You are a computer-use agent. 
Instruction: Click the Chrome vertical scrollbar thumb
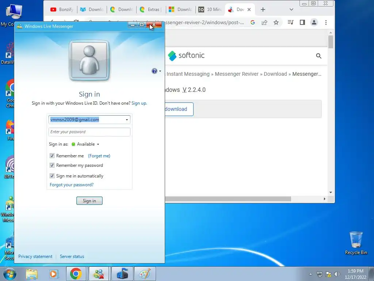(331, 42)
